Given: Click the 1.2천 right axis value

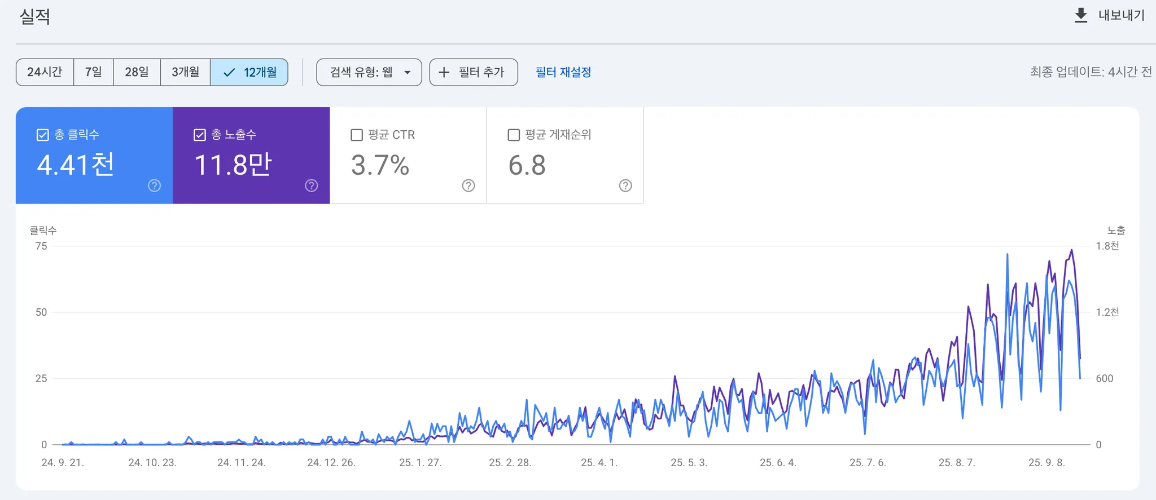Looking at the screenshot, I should click(1107, 312).
